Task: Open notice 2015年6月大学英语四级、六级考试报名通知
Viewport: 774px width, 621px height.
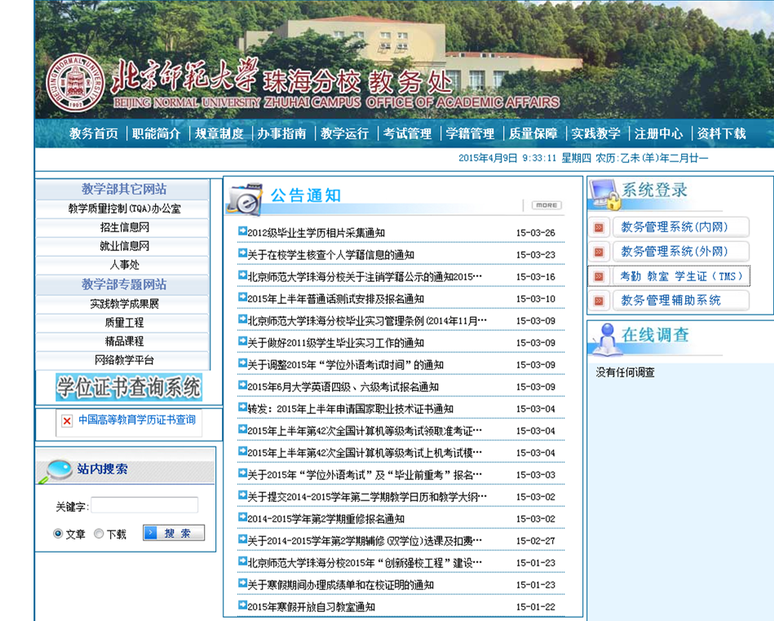Action: point(343,387)
